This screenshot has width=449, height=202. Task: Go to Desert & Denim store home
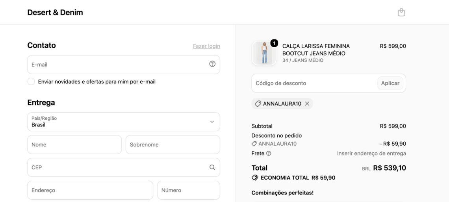55,12
